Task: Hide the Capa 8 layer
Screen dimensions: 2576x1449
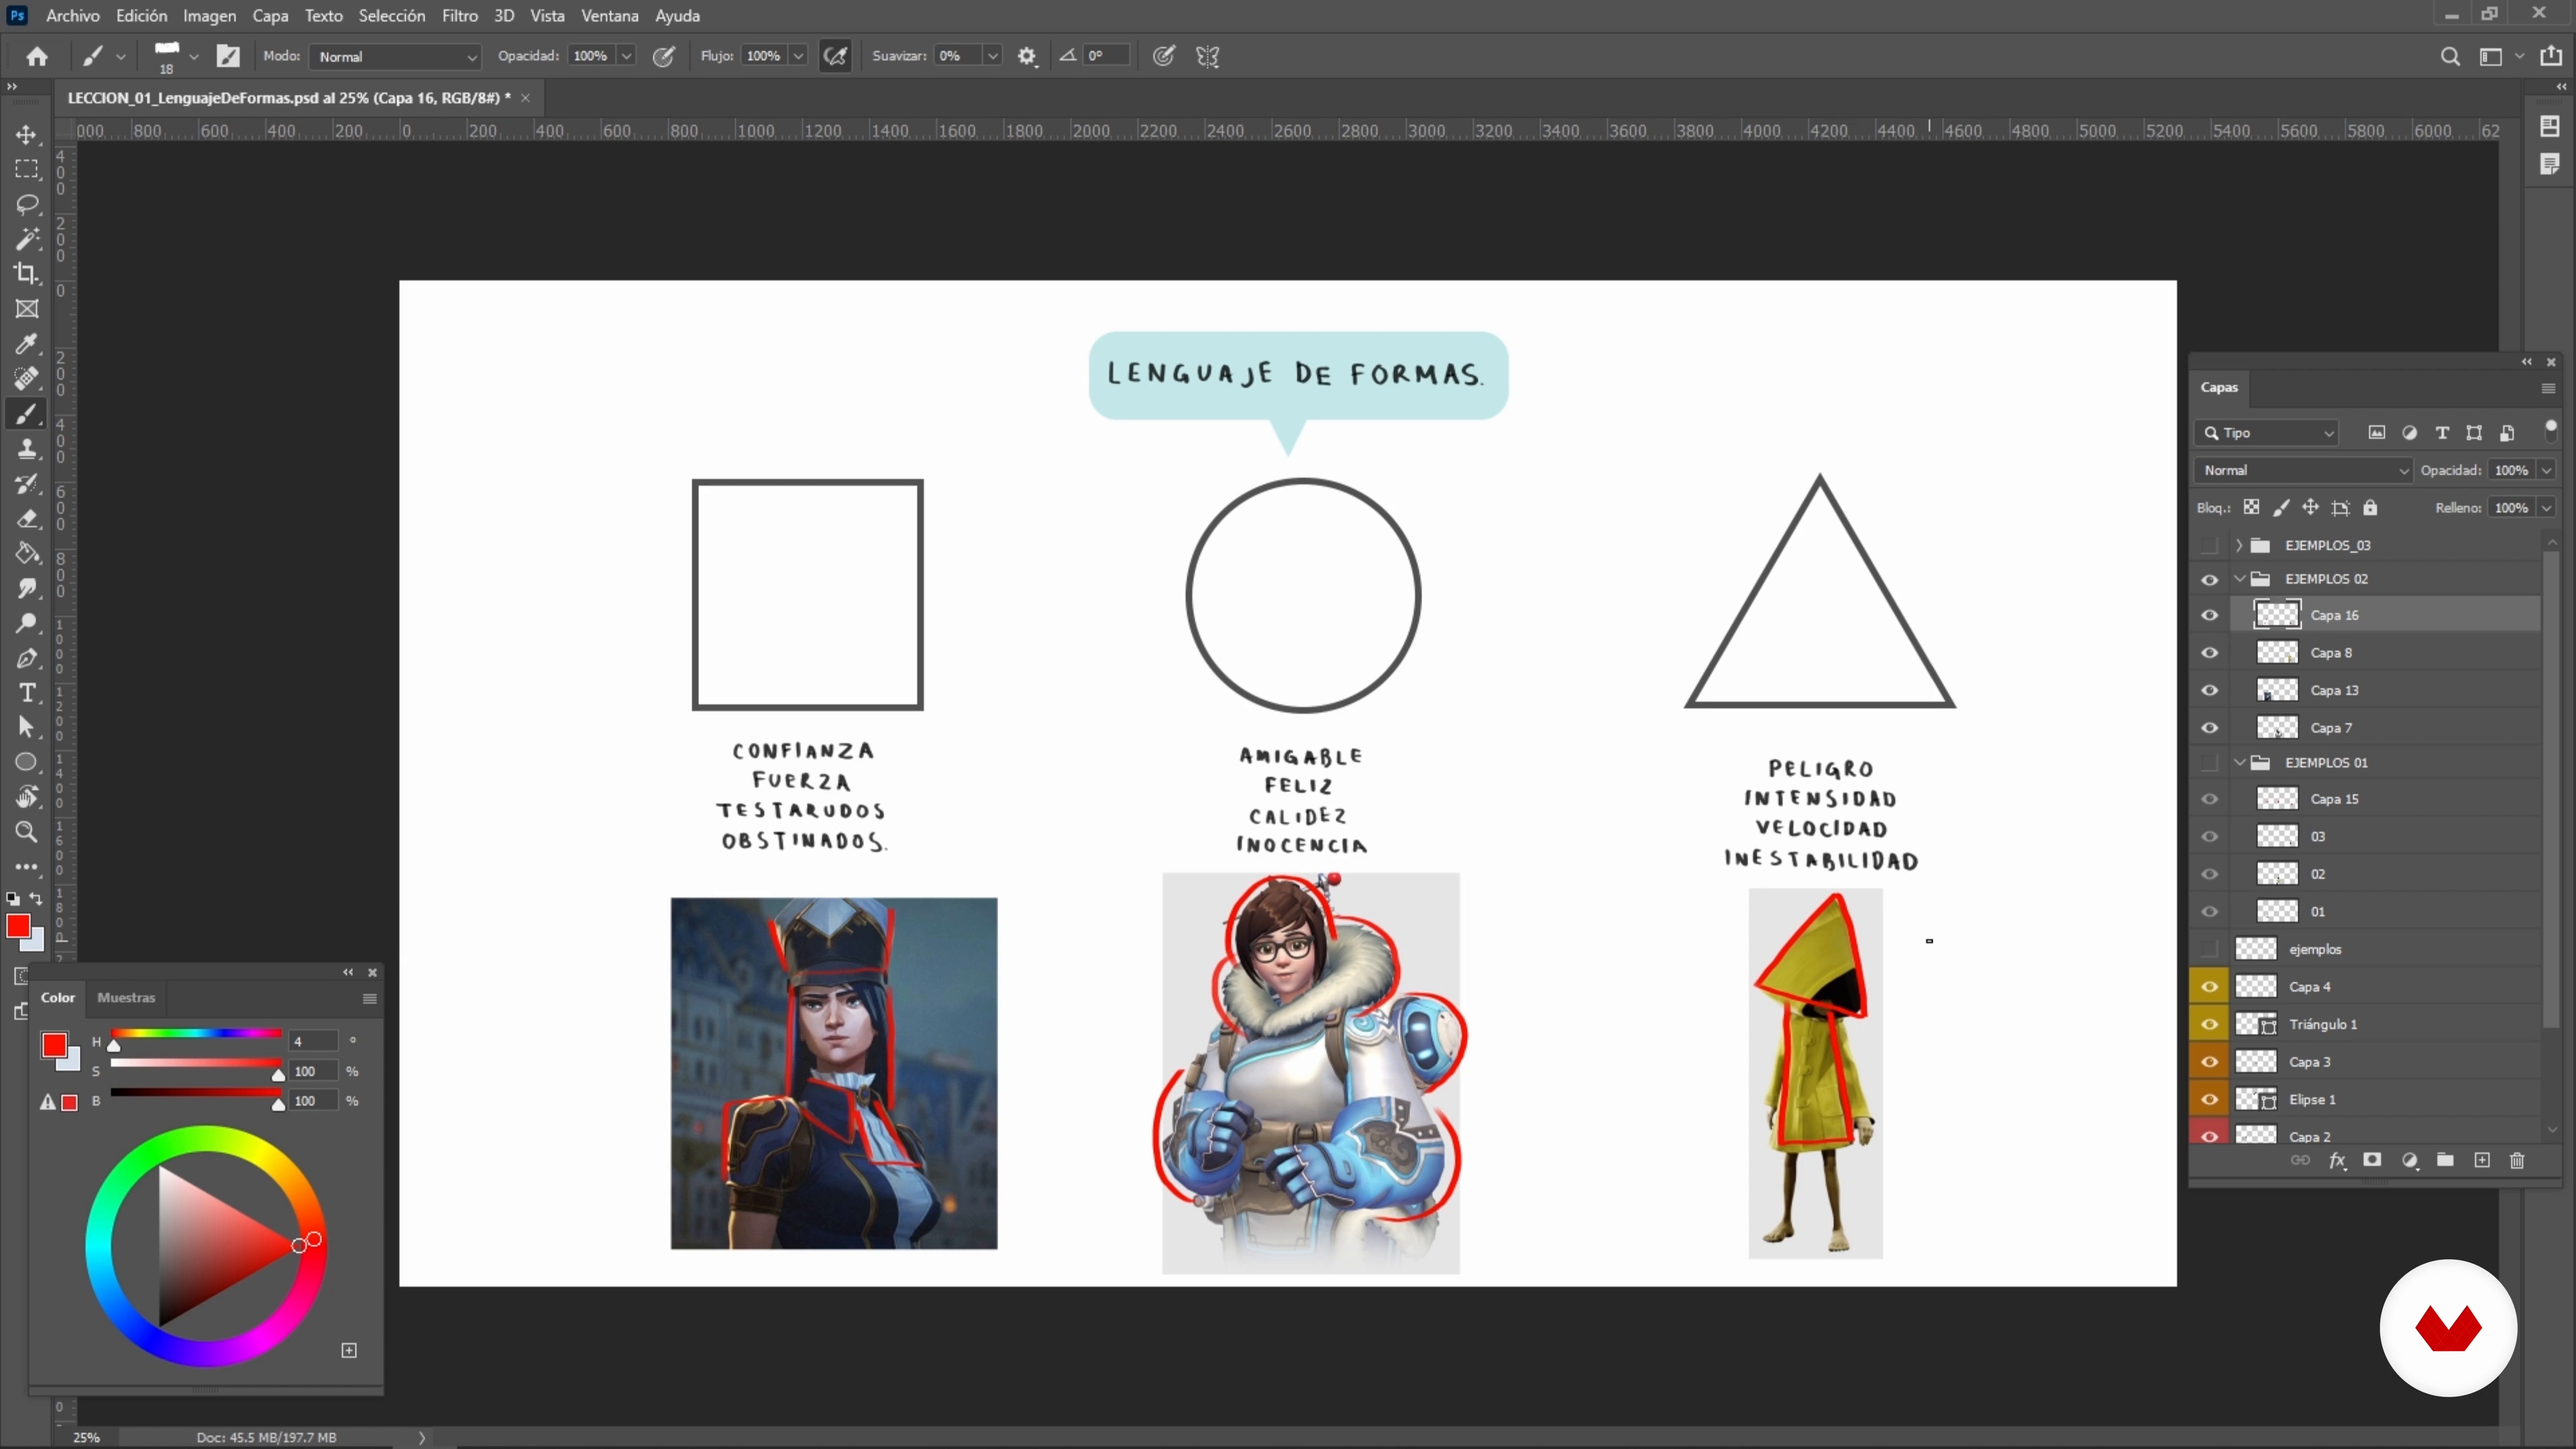Action: pos(2210,653)
